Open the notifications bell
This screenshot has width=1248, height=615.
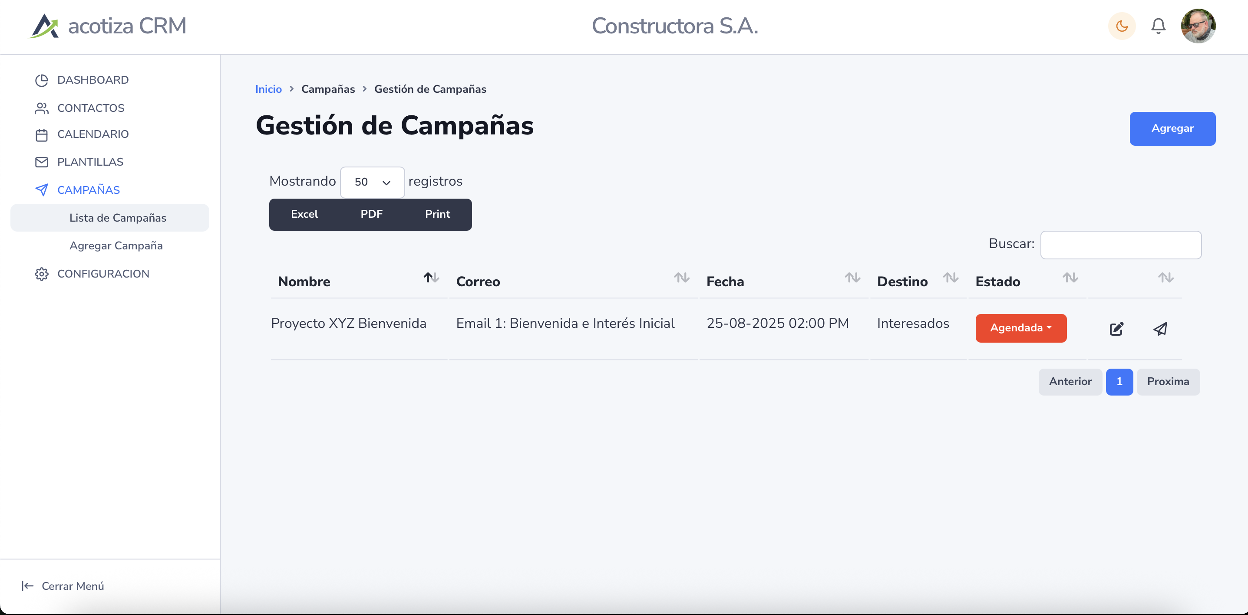point(1158,26)
